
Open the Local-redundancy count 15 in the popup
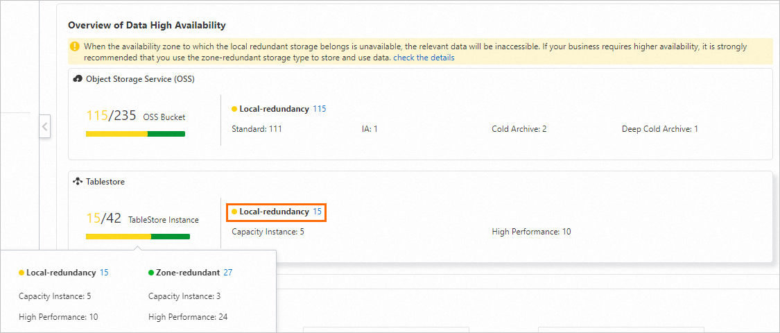click(104, 273)
